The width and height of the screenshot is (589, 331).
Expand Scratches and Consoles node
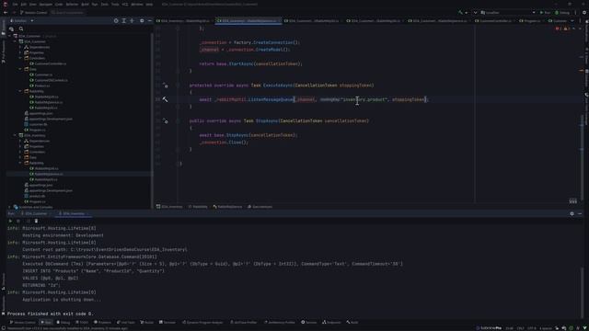10,207
